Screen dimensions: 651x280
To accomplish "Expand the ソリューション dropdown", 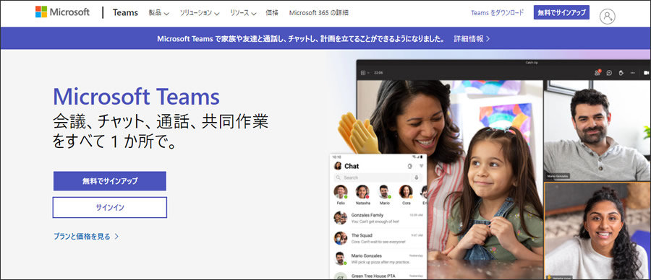I will point(200,13).
